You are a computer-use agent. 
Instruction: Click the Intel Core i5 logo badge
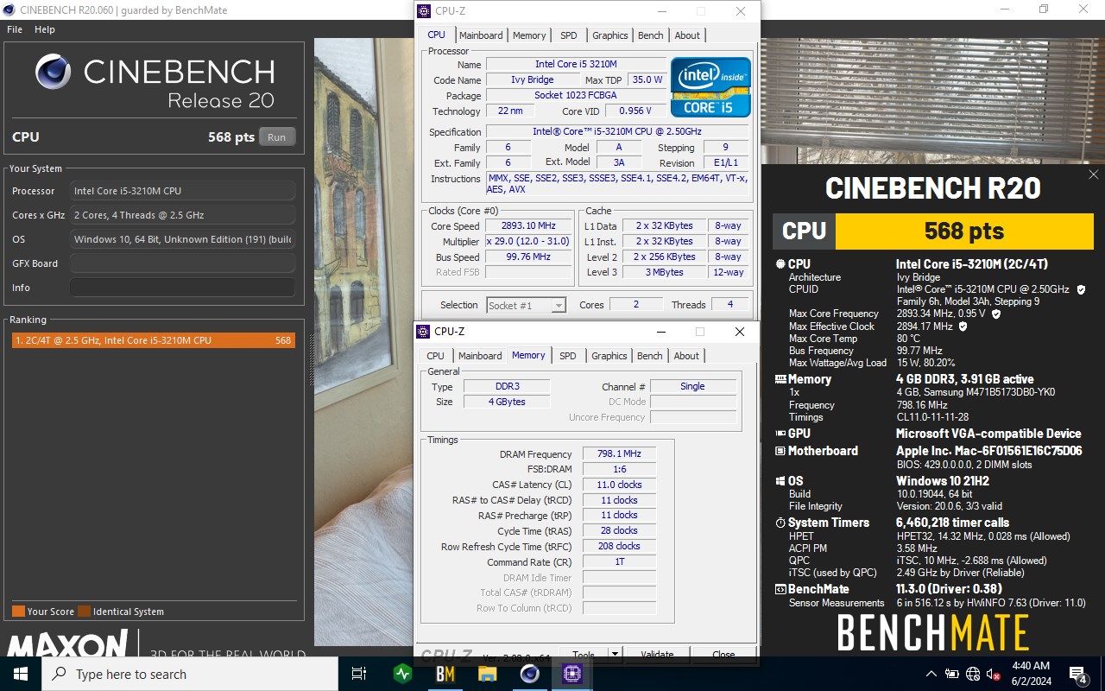coord(711,87)
